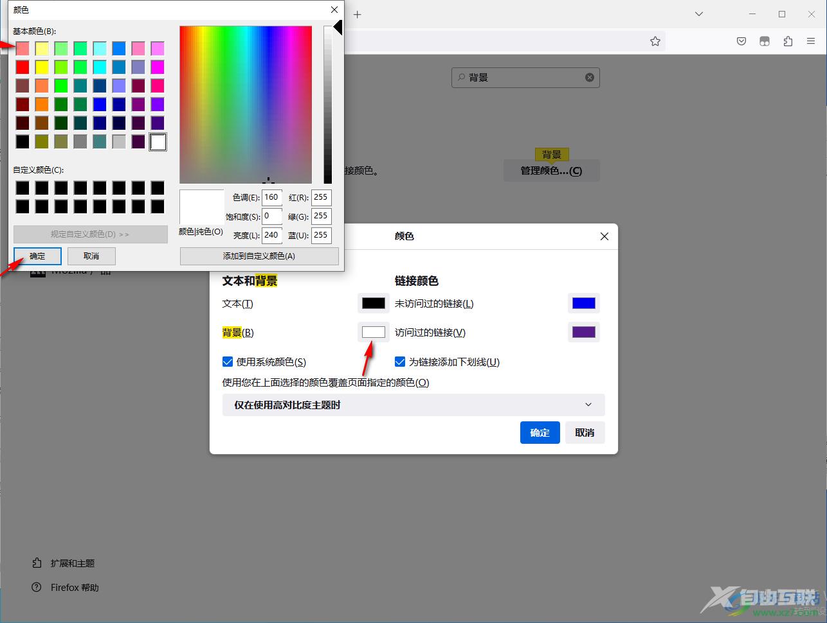This screenshot has height=623, width=827.
Task: Select the pure green swatch in third row
Action: [x=61, y=85]
